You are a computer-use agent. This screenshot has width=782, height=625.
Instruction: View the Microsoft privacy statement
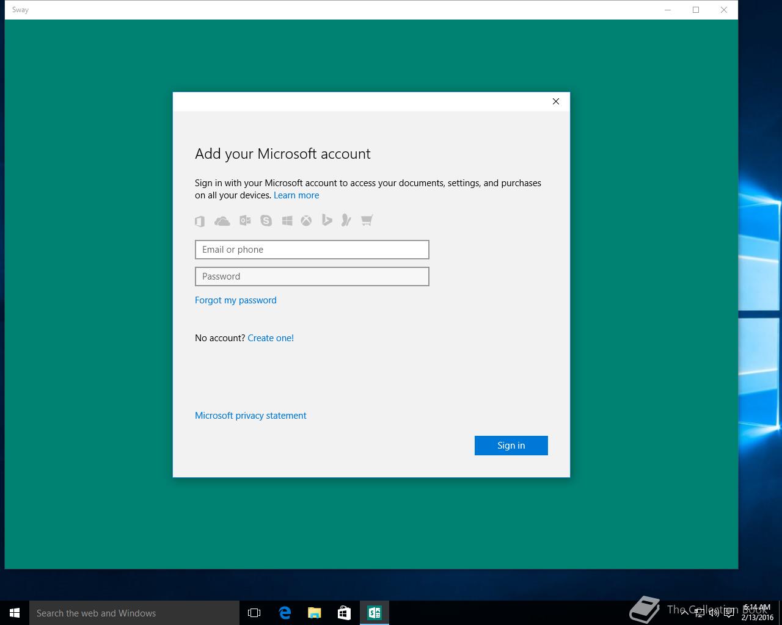coord(250,416)
